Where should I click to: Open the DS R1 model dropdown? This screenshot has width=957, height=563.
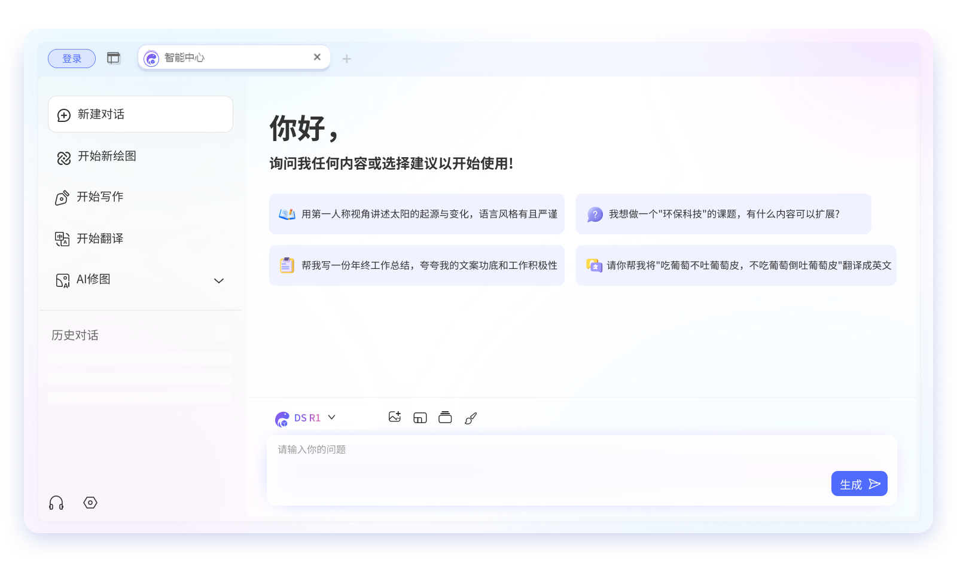(307, 417)
